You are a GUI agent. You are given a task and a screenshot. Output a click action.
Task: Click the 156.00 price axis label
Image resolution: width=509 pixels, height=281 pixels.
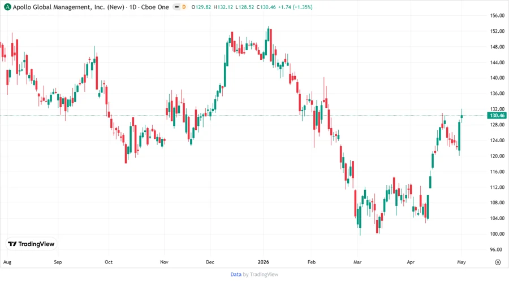point(497,16)
